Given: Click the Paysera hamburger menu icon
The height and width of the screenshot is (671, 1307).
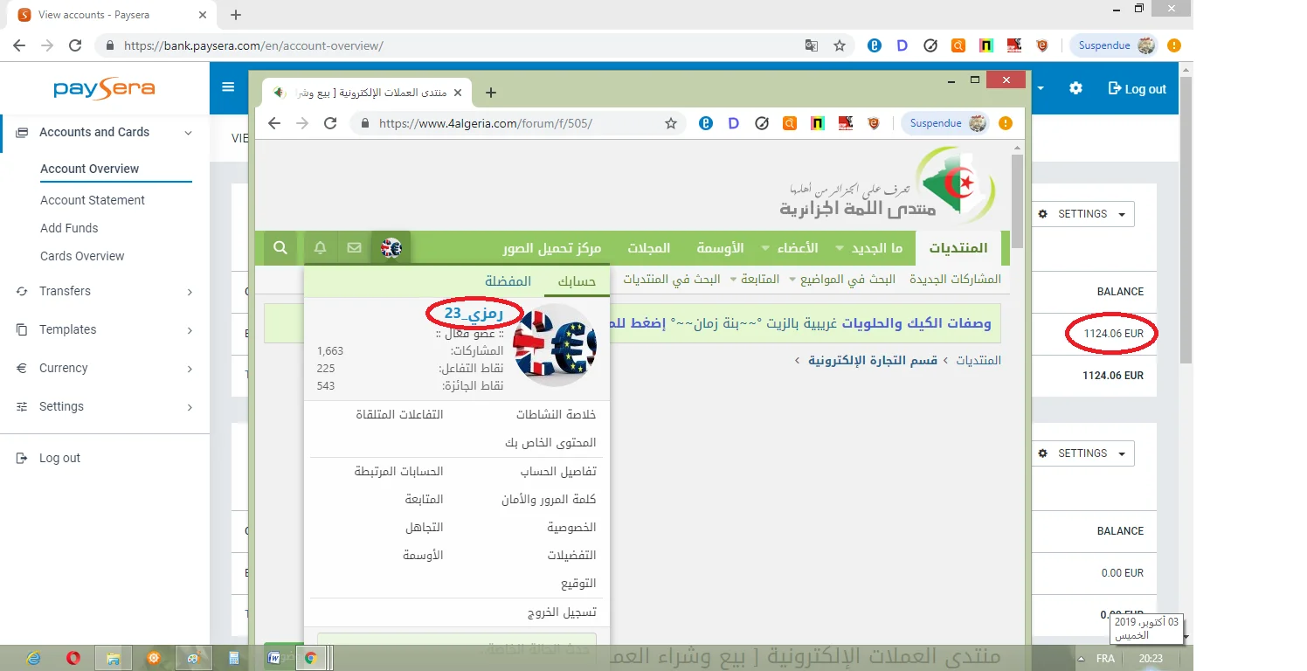Looking at the screenshot, I should tap(228, 87).
